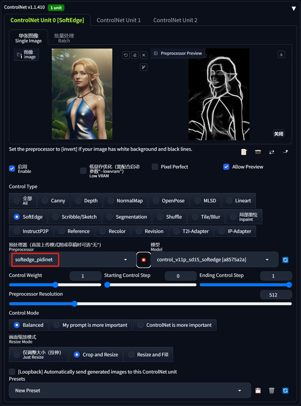301x406 pixels.
Task: Open the Batch tab
Action: point(64,38)
